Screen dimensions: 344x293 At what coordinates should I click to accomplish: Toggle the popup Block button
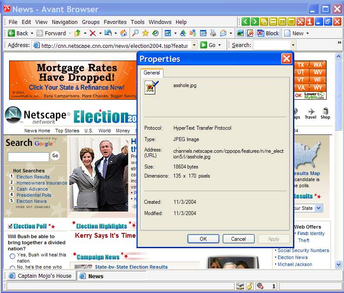pyautogui.click(x=268, y=34)
